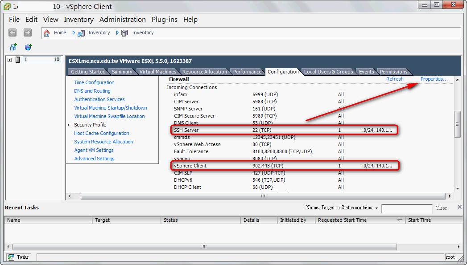Close the Recent Tasks panel
This screenshot has height=265, width=467.
(459, 207)
